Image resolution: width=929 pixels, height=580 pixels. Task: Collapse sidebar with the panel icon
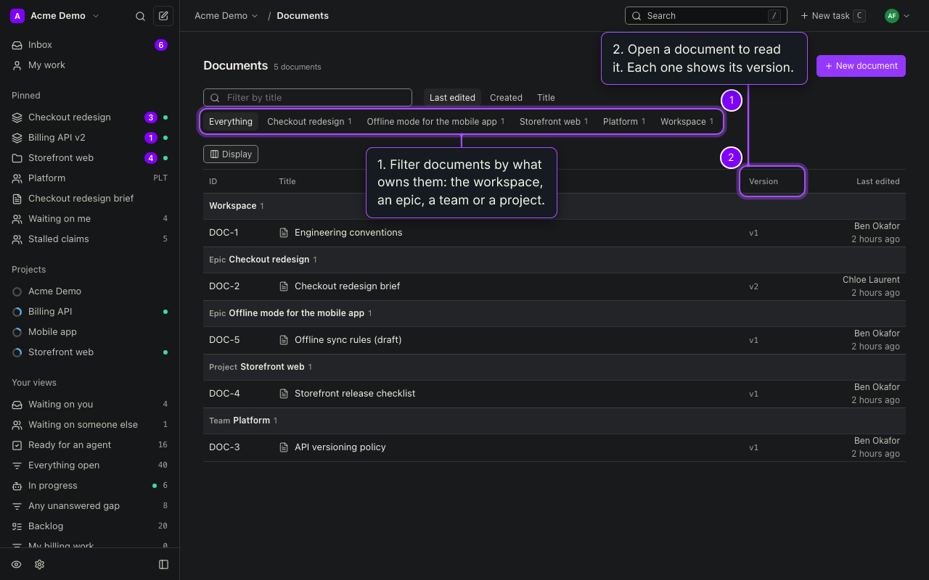click(163, 565)
